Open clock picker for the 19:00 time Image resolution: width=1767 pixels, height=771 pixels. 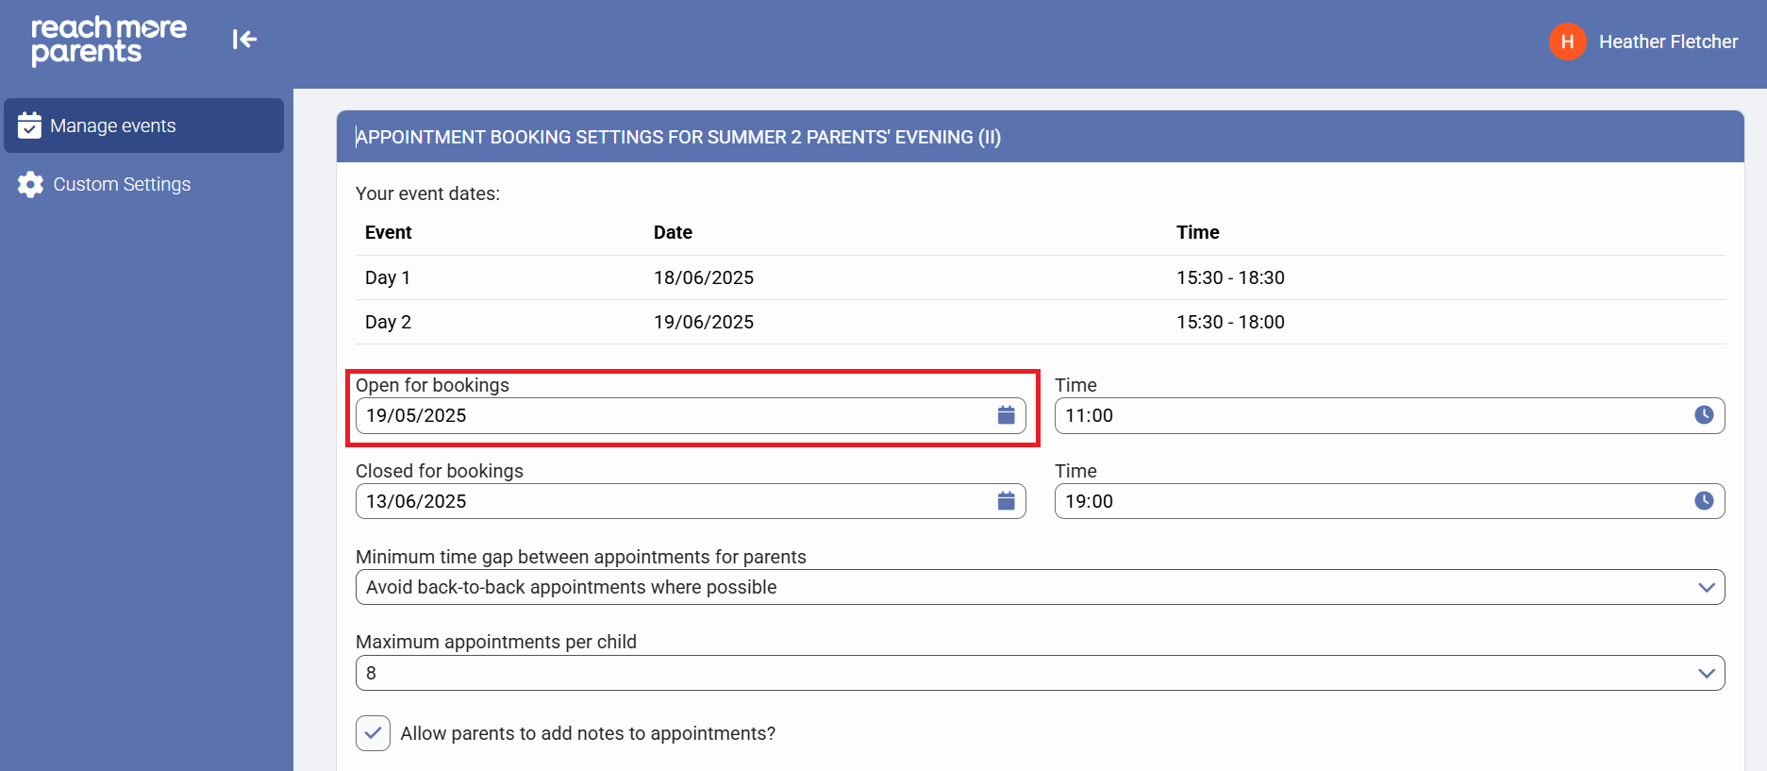click(1703, 501)
